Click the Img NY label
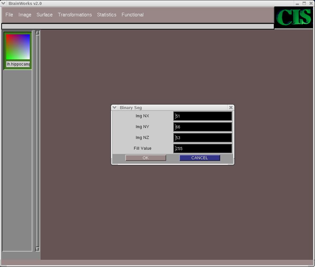This screenshot has width=315, height=267. 142,127
